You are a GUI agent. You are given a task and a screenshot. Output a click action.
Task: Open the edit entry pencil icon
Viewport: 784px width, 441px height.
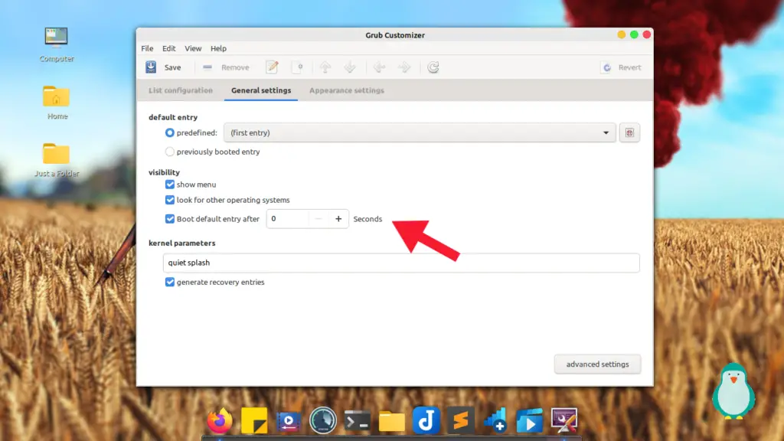[x=272, y=67]
